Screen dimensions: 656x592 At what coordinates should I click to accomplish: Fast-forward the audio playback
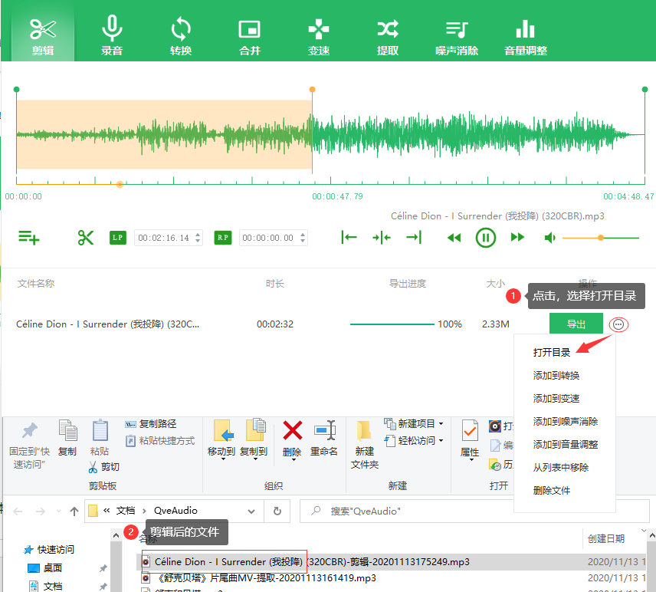click(517, 238)
